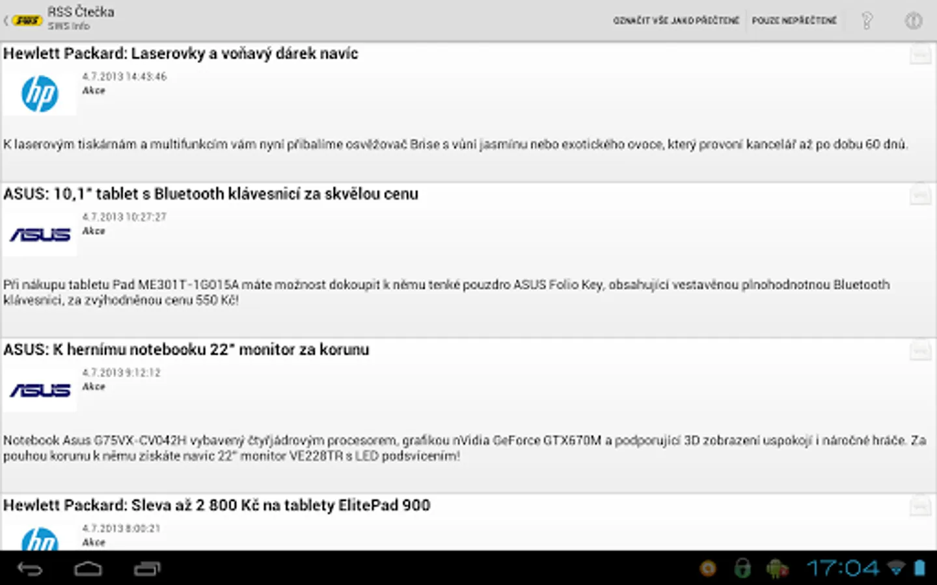Tap the Android recent apps button
Viewport: 937px width, 585px height.
click(x=147, y=569)
